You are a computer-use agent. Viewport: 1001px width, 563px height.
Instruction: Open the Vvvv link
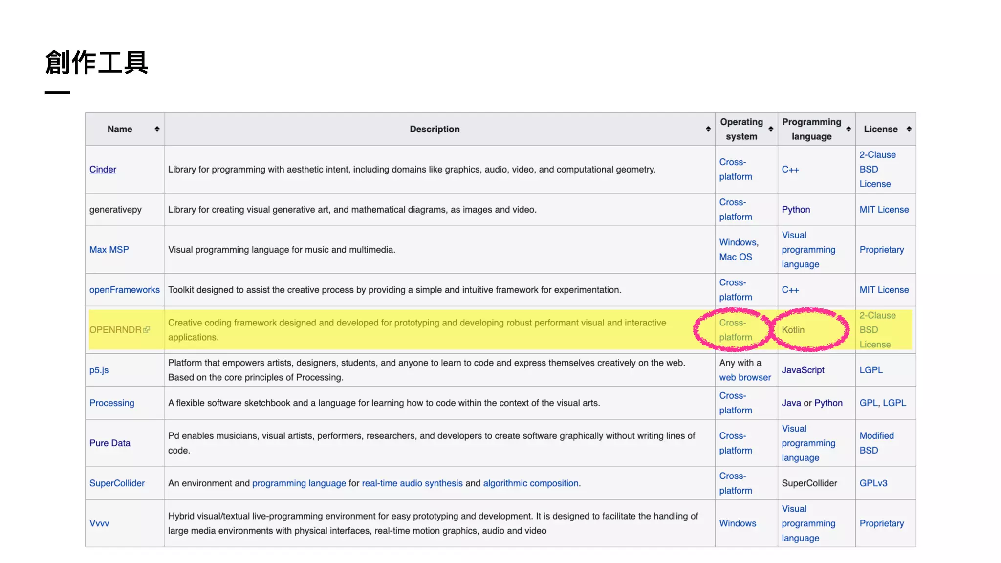point(99,523)
